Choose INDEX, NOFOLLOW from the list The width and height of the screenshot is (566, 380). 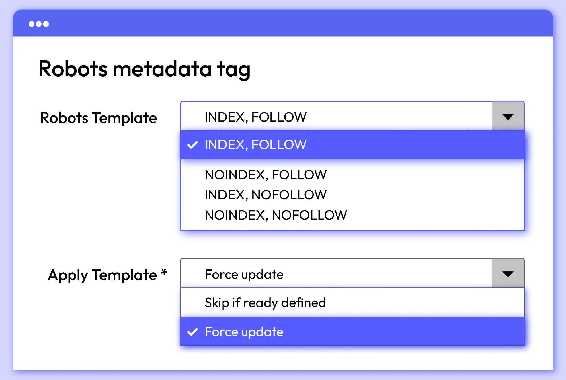[x=266, y=195]
